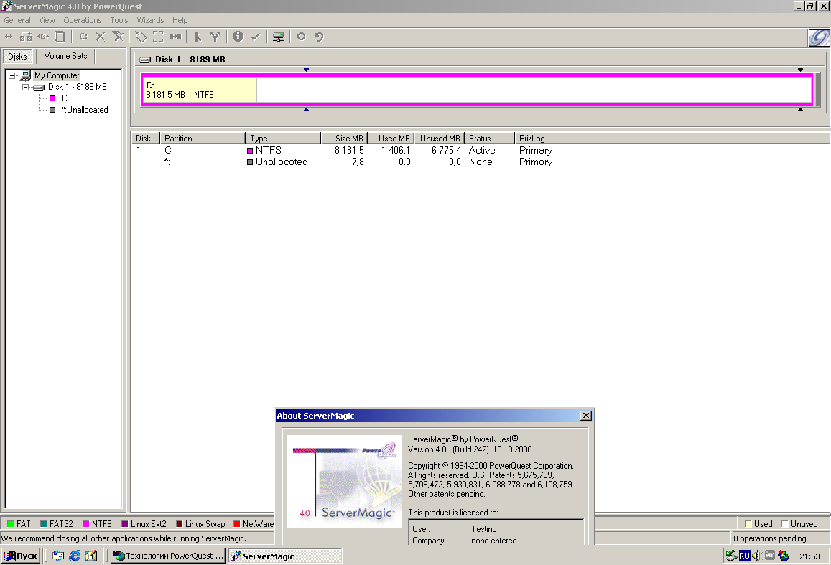Image resolution: width=831 pixels, height=565 pixels.
Task: Close the About ServerMagic dialog
Action: tap(585, 416)
